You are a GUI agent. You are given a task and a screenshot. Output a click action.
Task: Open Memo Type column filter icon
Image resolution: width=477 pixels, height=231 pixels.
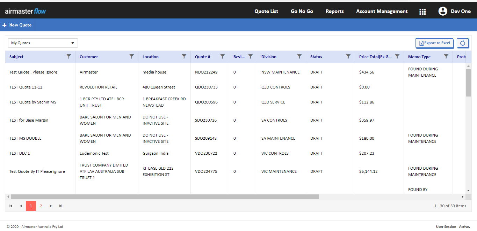(x=446, y=56)
